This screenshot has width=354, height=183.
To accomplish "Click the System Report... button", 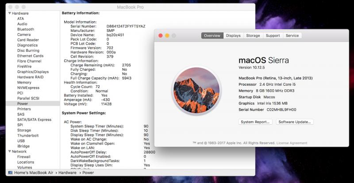I will tap(255, 122).
